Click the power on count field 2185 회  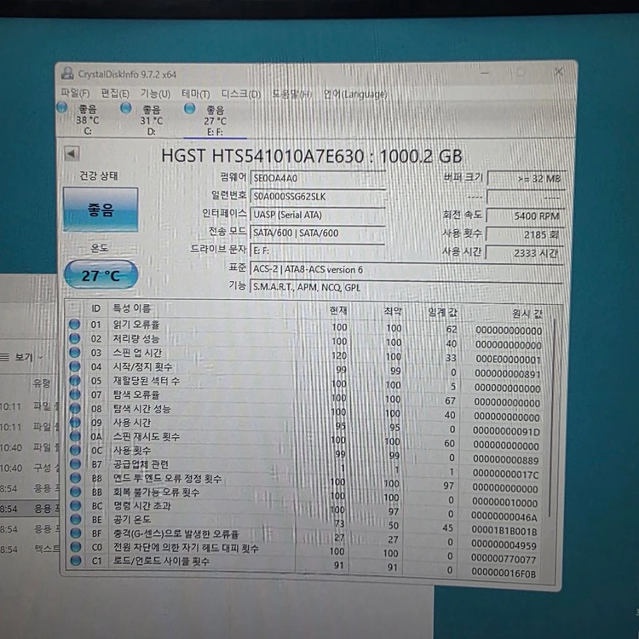click(526, 234)
